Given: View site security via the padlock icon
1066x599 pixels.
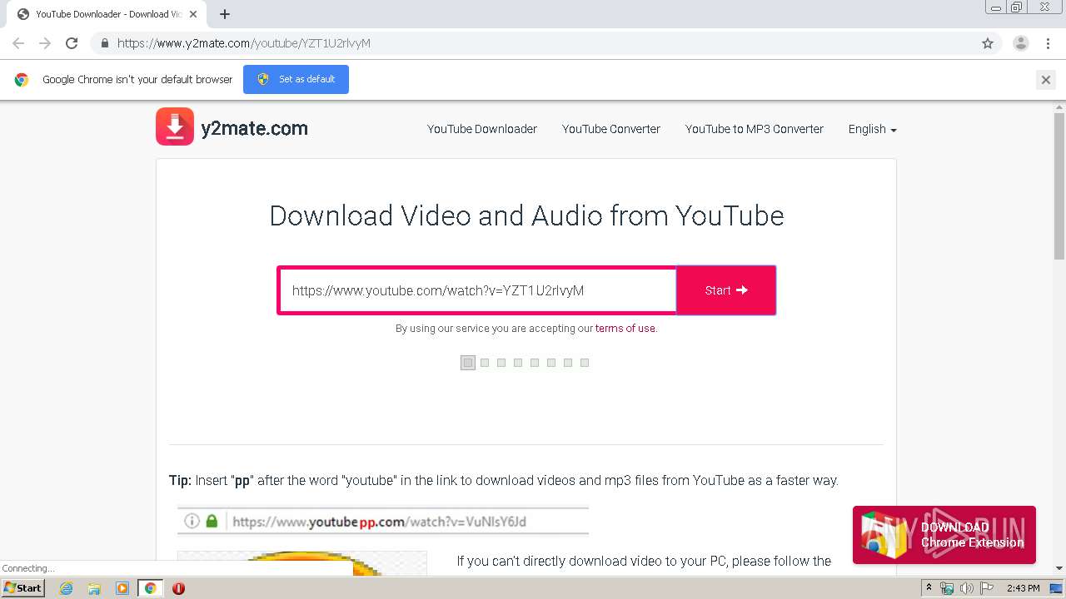Looking at the screenshot, I should (105, 43).
